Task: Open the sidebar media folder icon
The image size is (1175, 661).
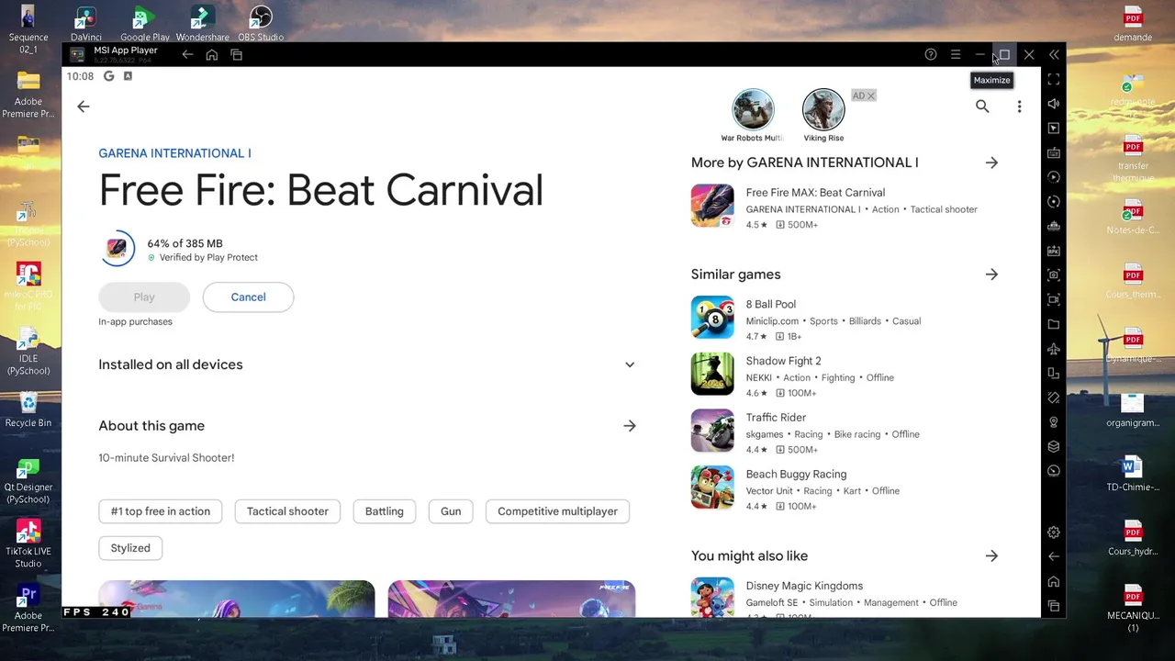Action: click(x=1054, y=324)
